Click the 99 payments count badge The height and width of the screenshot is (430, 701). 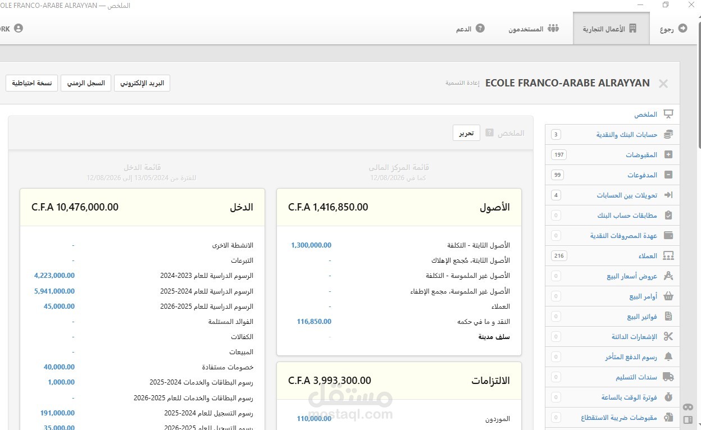(x=557, y=175)
